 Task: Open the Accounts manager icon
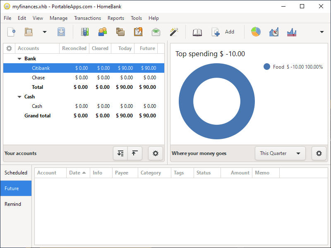[85, 32]
